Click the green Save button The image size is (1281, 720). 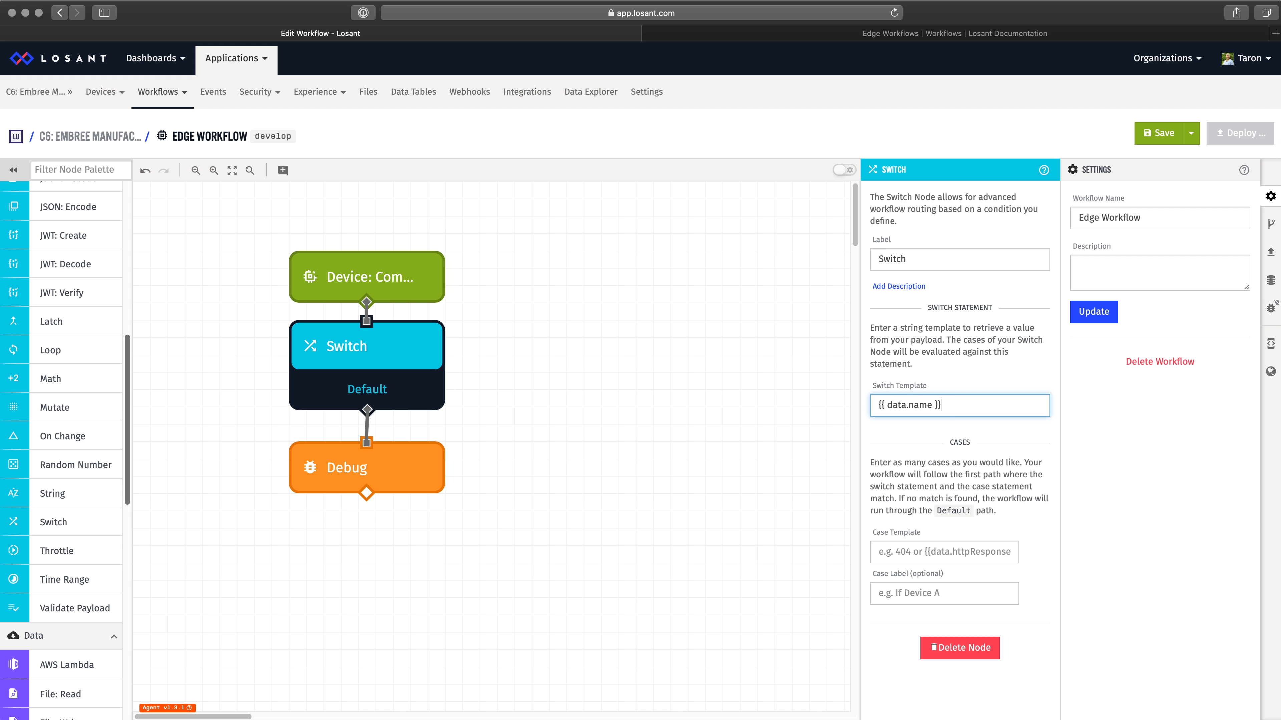[1158, 133]
